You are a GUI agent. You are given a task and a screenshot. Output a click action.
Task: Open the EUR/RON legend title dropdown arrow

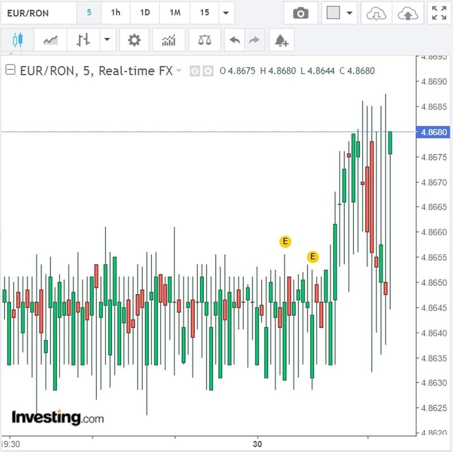pos(179,71)
